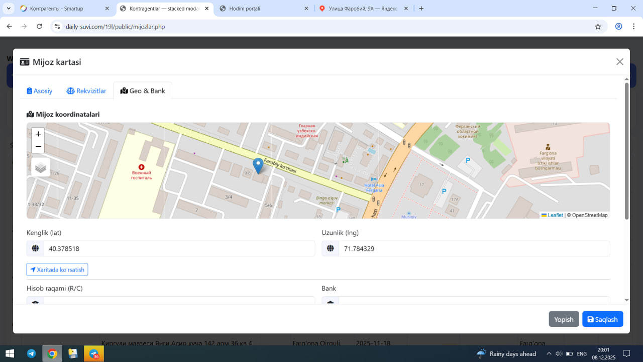
Task: Open Telegram from the taskbar
Action: click(x=31, y=354)
